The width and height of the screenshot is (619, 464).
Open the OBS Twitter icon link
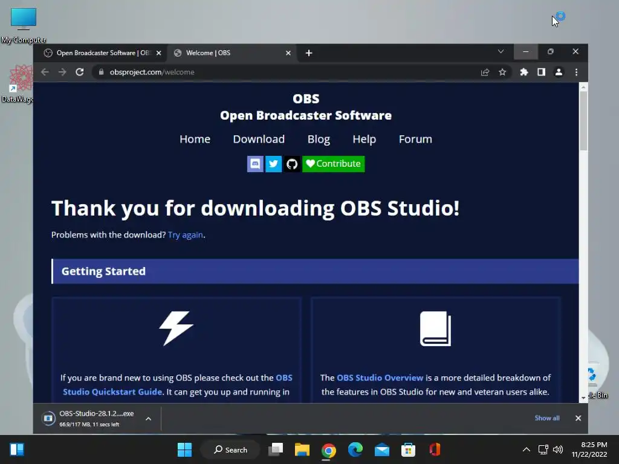(x=273, y=164)
